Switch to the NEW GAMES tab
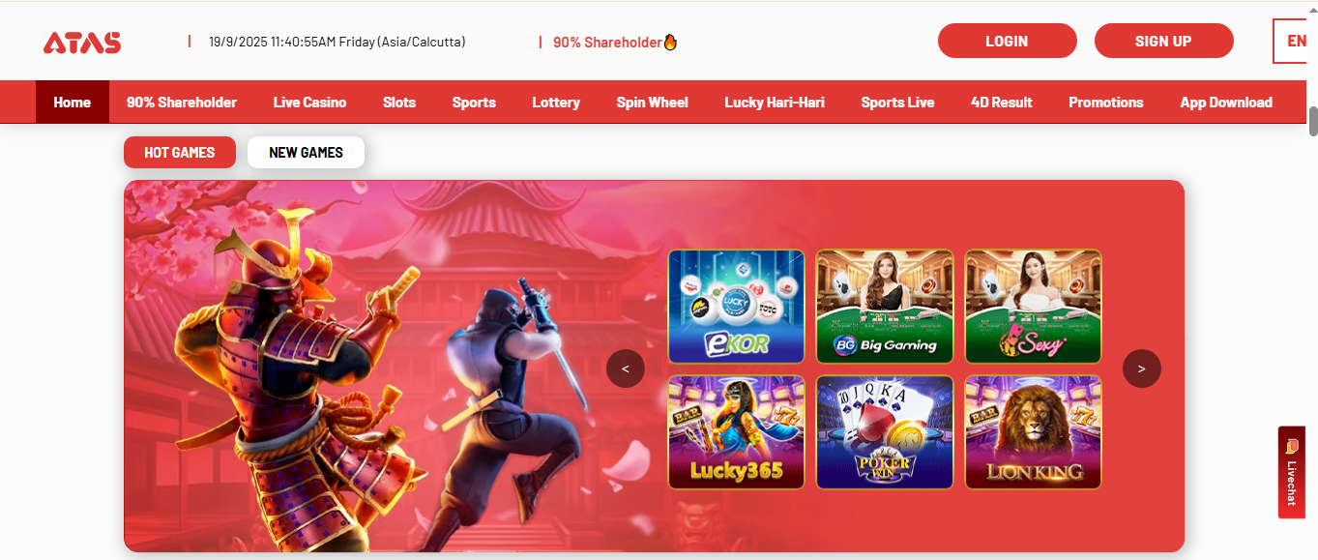 coord(306,153)
